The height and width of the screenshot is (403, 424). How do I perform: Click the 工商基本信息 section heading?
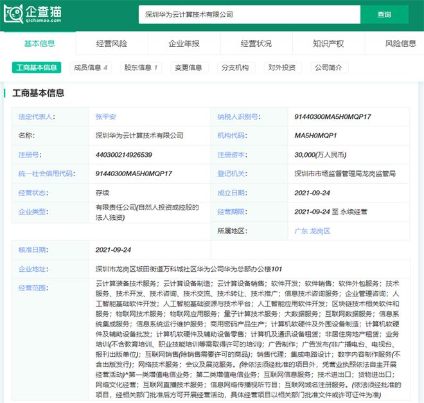tap(38, 93)
